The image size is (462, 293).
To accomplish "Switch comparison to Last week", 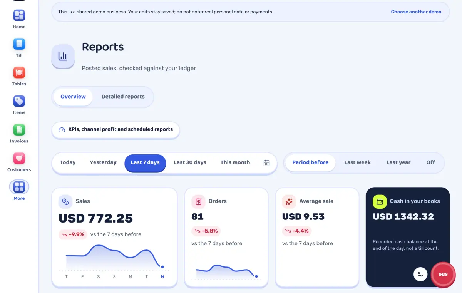I will click(357, 162).
